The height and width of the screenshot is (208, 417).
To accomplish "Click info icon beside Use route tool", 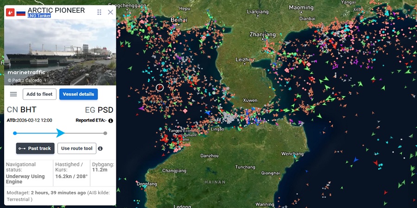I will tap(100, 148).
